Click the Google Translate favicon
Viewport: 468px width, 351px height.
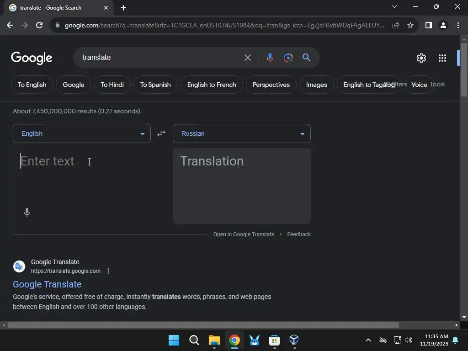point(19,266)
